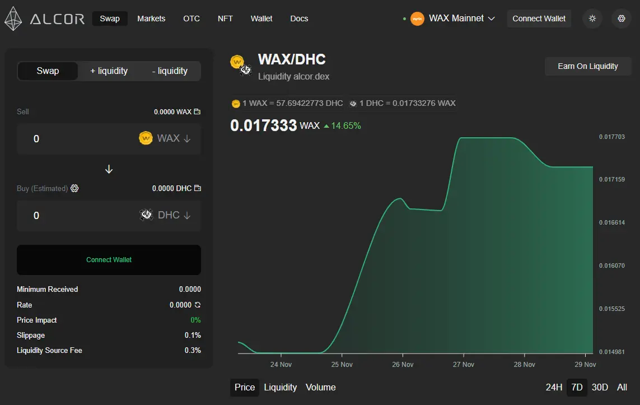The image size is (640, 405).
Task: Click the Alcor diamond logo
Action: [x=13, y=19]
